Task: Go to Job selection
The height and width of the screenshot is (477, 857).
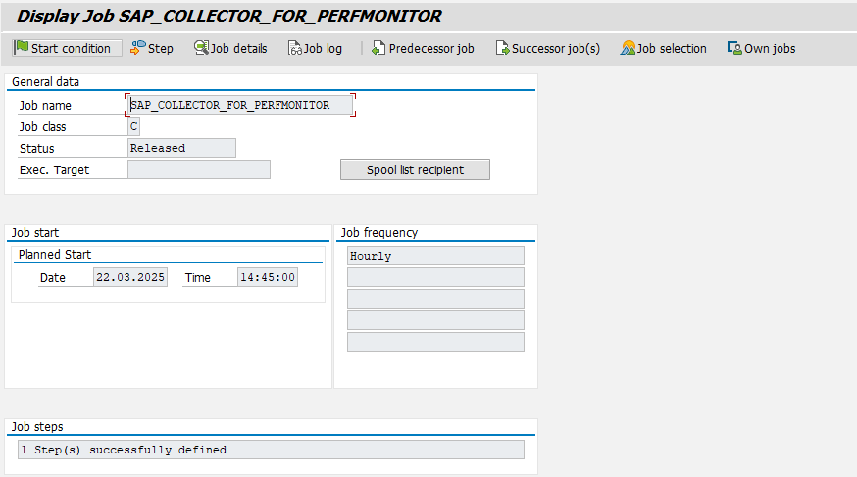Action: pyautogui.click(x=664, y=48)
